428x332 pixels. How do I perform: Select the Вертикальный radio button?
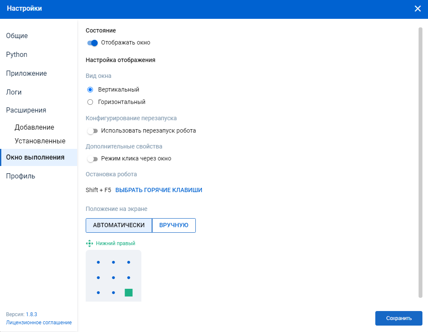(90, 90)
